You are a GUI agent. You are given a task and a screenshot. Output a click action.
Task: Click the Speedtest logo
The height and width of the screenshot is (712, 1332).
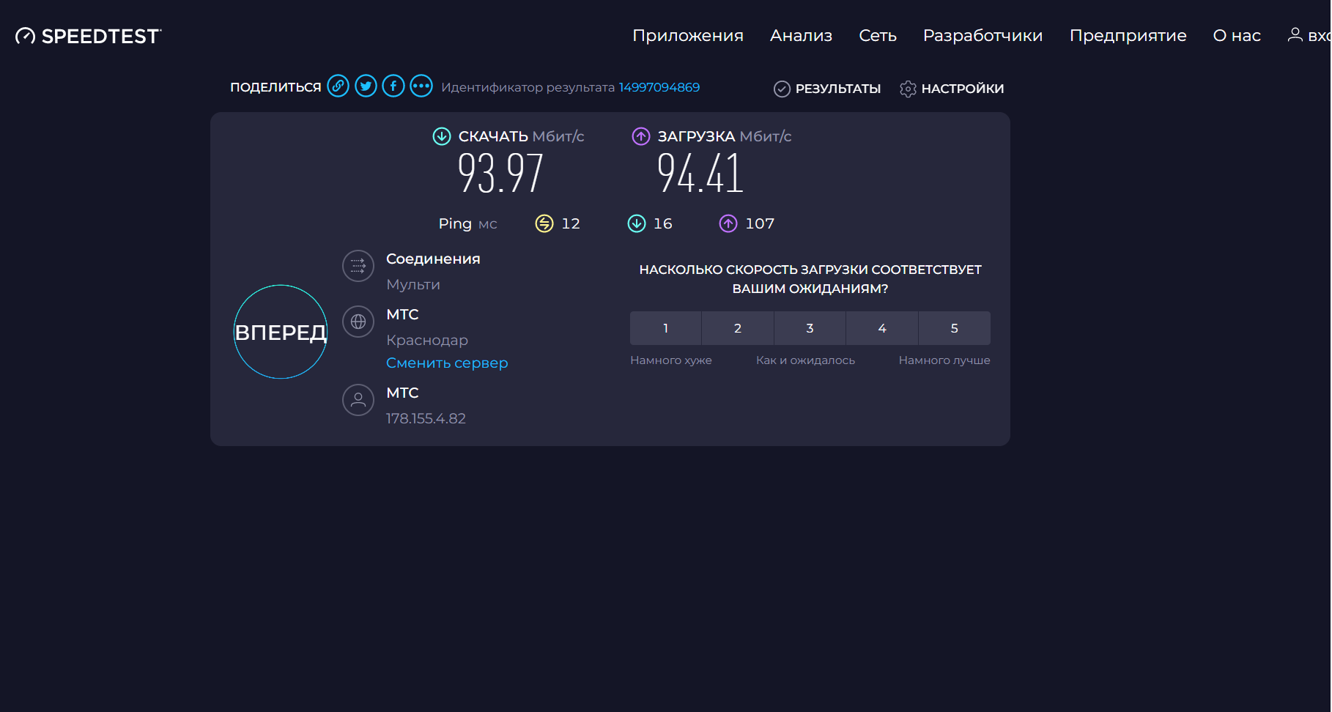click(x=89, y=36)
